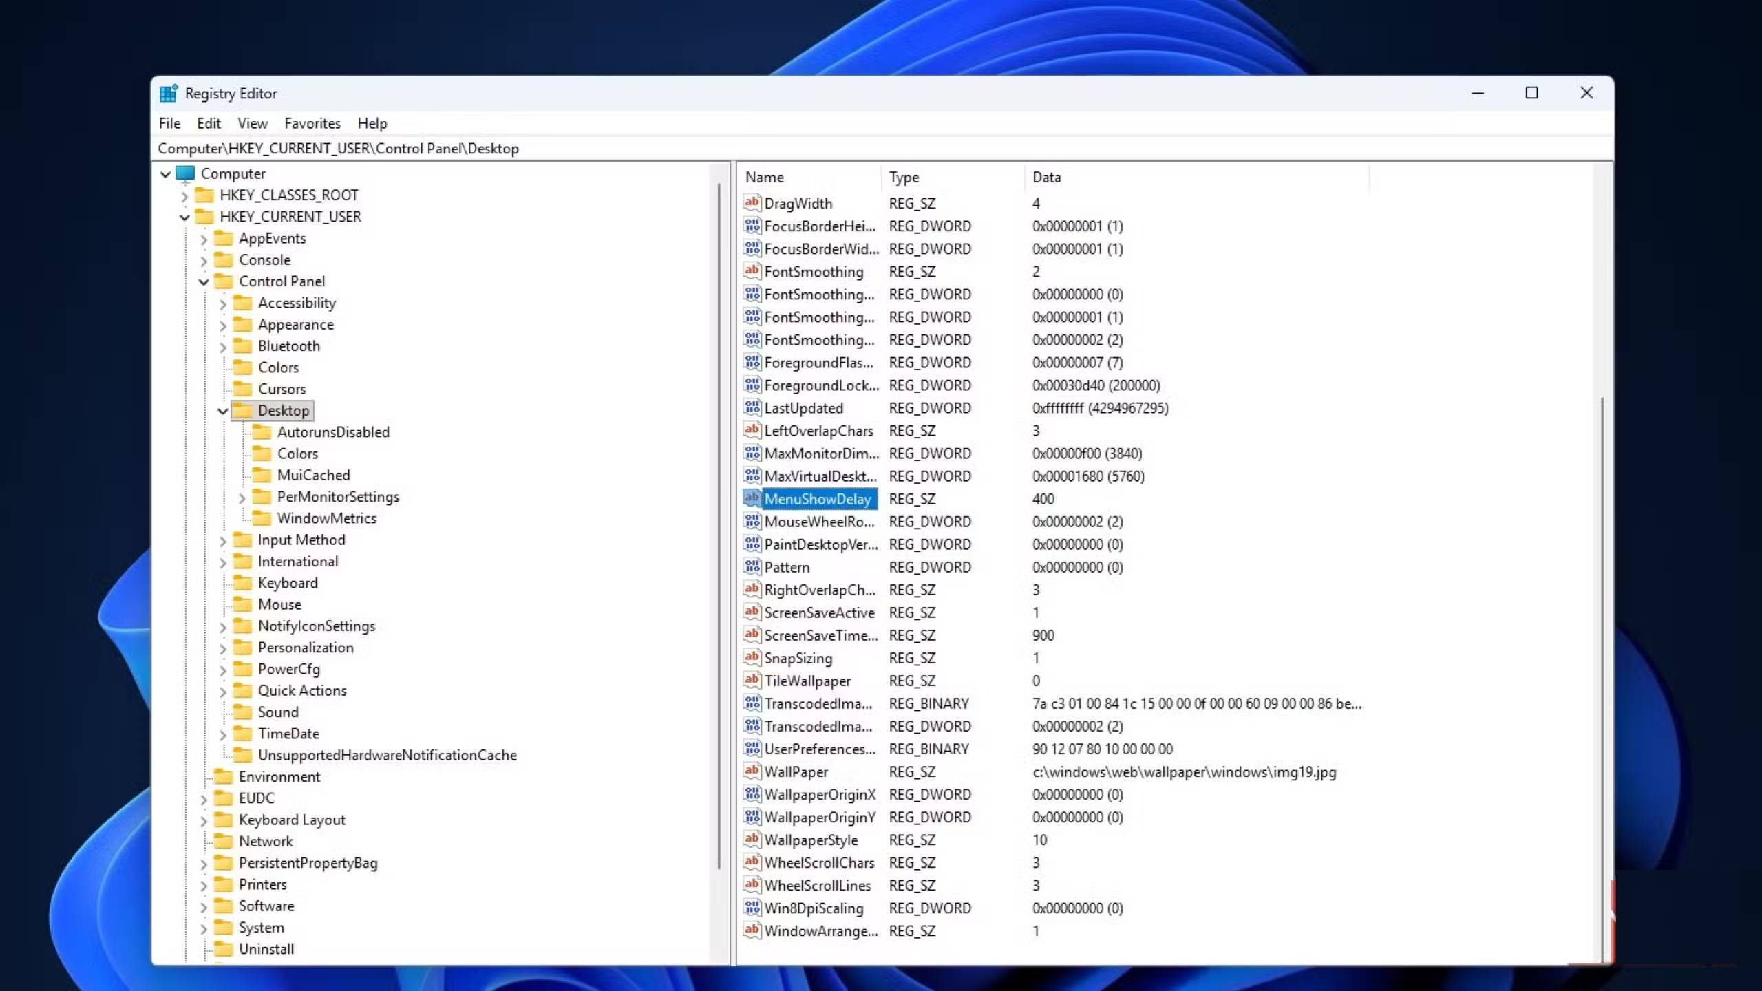Click the UserPreferences REG_BINARY icon

(752, 749)
